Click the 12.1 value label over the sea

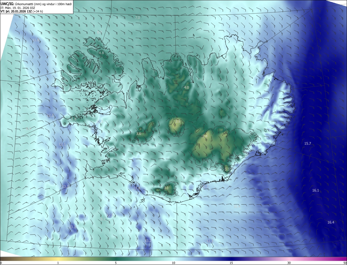(62, 144)
